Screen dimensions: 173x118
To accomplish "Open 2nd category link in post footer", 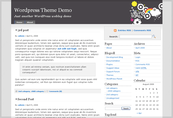I will point(24,91).
